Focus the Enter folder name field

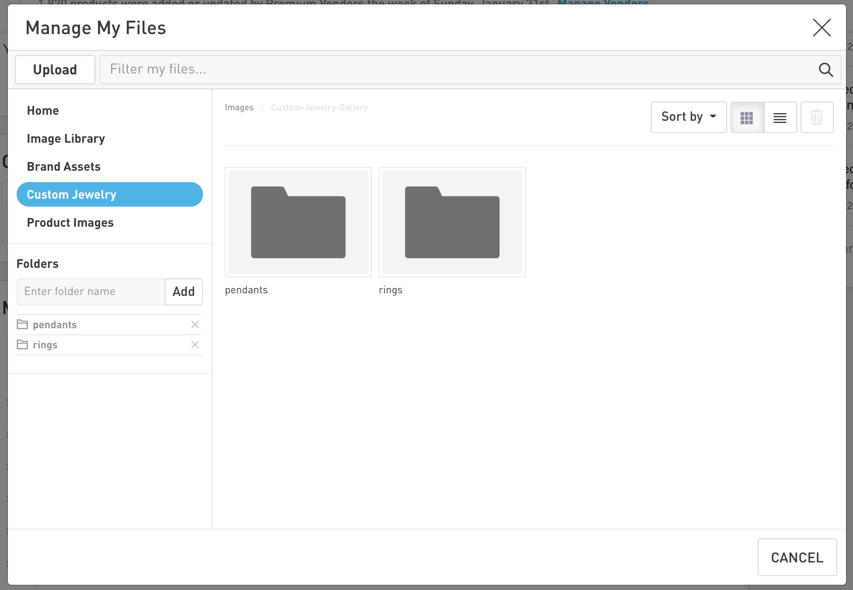pos(91,291)
